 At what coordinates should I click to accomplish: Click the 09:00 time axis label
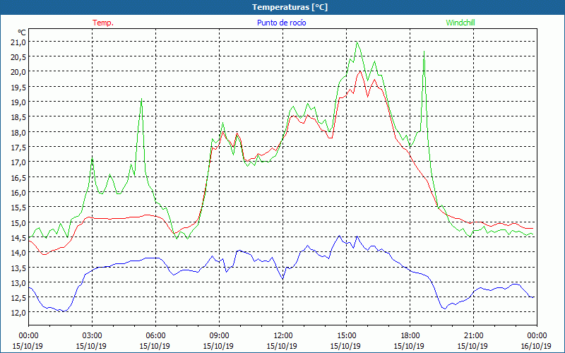tap(219, 335)
